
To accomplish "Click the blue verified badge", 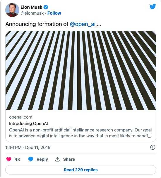I will pyautogui.click(x=46, y=7).
